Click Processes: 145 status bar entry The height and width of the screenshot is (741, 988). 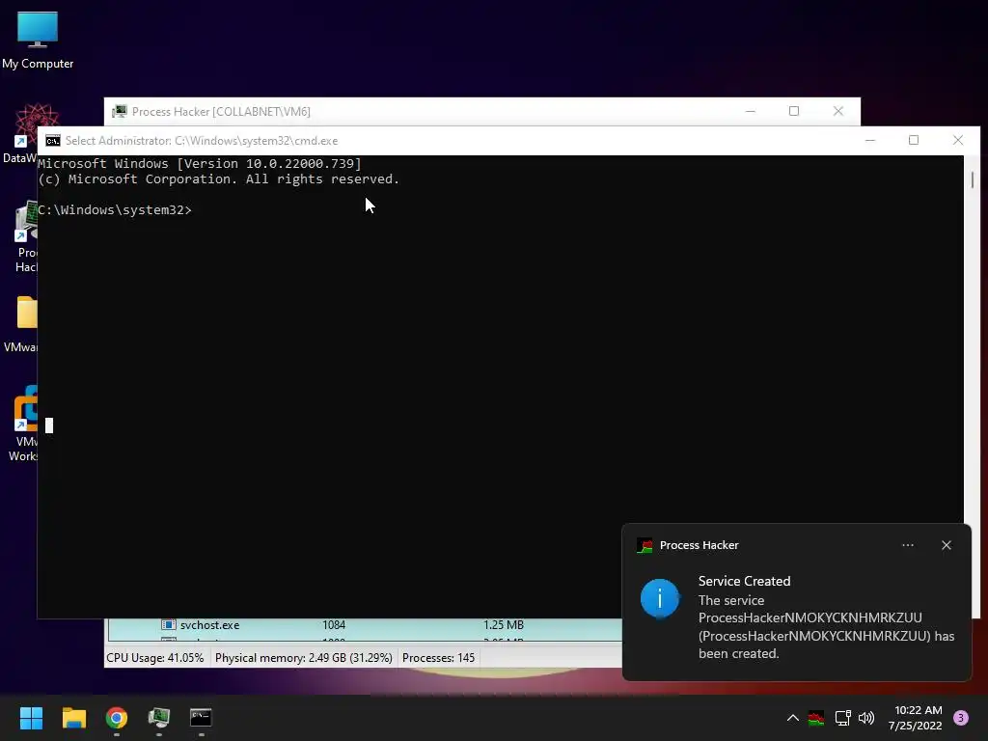(x=439, y=658)
